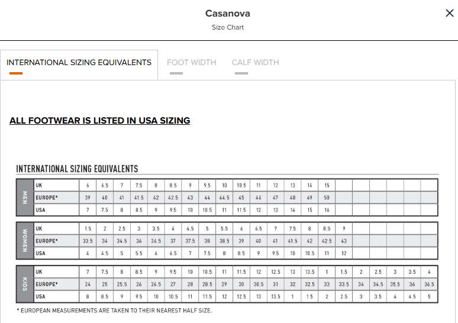Image resolution: width=458 pixels, height=323 pixels.
Task: Click the Casanova title text
Action: click(228, 14)
